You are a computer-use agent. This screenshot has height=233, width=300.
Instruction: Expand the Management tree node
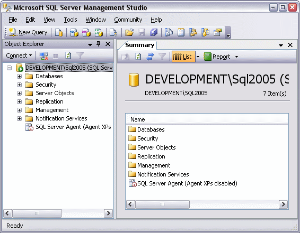click(19, 110)
